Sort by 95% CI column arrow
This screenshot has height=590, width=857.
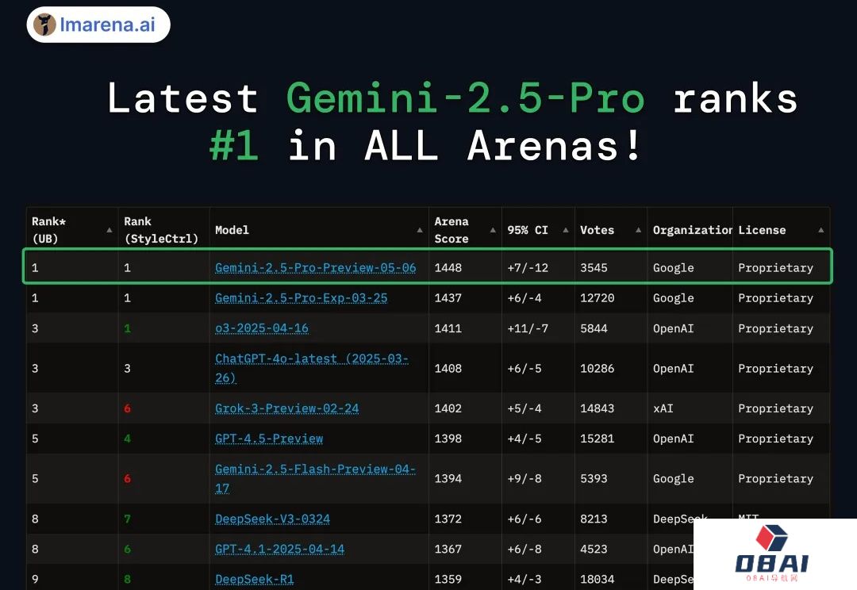pos(566,230)
